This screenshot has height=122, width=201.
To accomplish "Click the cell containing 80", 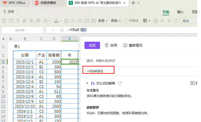I will pos(54,96).
